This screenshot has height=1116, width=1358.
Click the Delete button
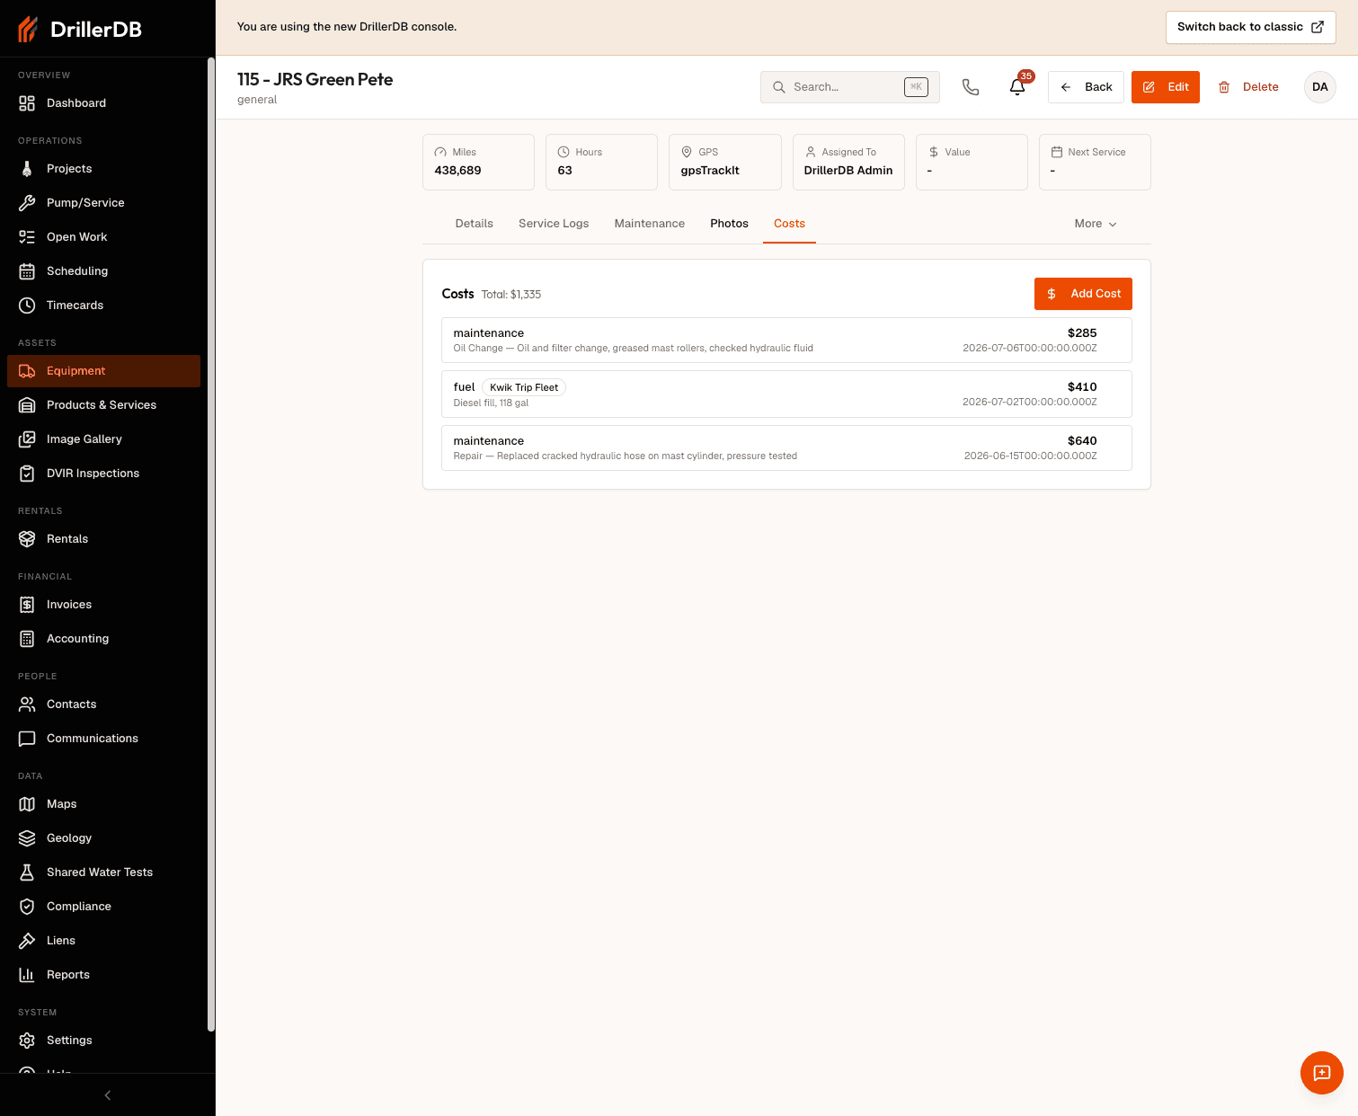click(1248, 87)
